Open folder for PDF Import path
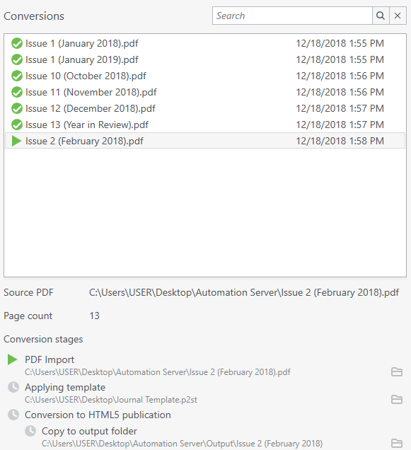The image size is (411, 450). pyautogui.click(x=397, y=372)
